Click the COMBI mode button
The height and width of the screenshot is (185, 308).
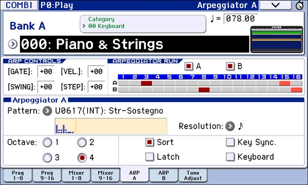pos(19,5)
